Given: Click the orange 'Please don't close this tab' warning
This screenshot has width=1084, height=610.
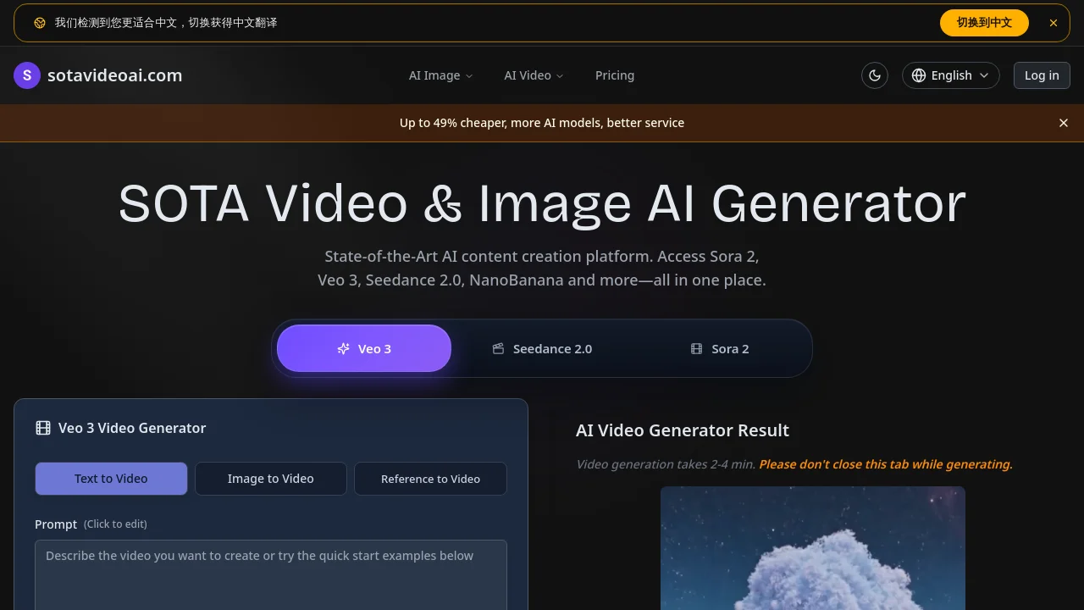Looking at the screenshot, I should [886, 464].
